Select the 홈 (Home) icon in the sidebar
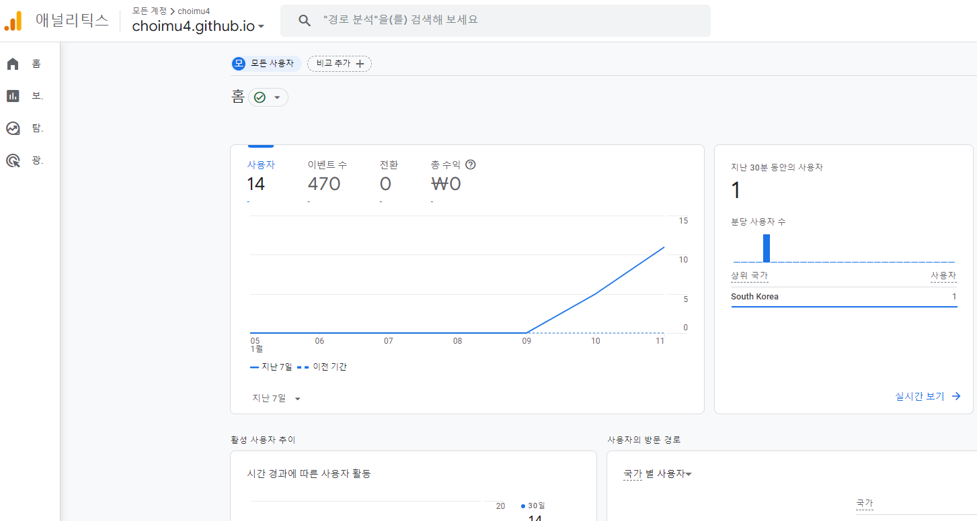The image size is (977, 521). 12,63
